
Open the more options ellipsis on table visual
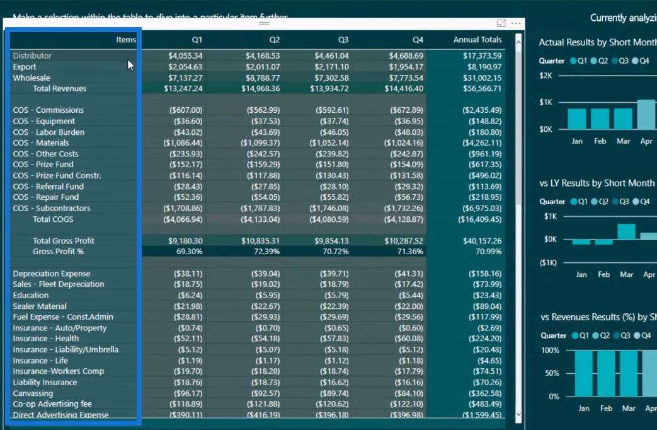tap(516, 23)
